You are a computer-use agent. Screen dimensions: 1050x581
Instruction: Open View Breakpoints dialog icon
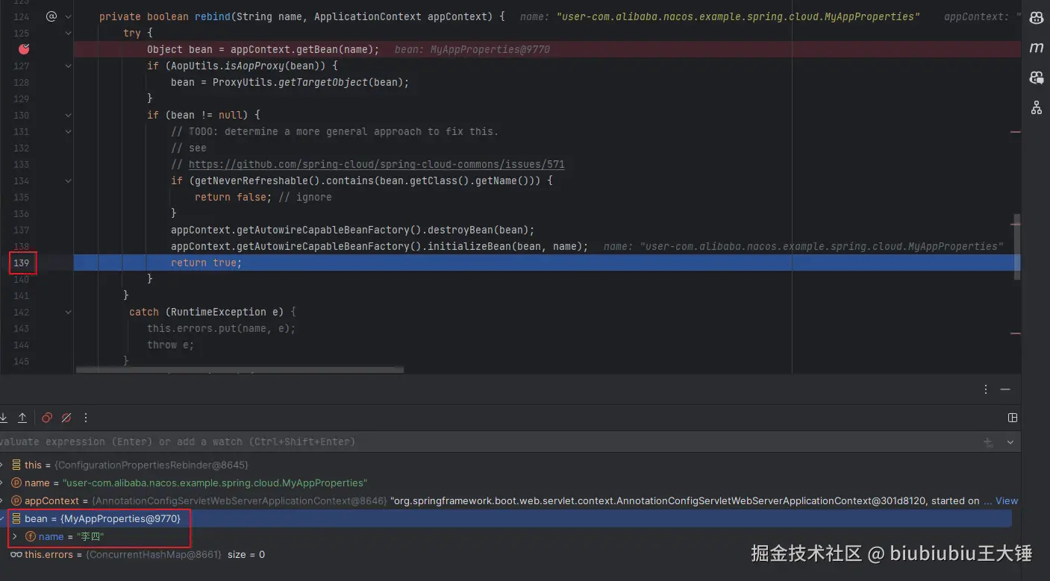tap(47, 418)
